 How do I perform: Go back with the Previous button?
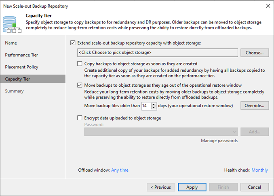pyautogui.click(x=161, y=187)
